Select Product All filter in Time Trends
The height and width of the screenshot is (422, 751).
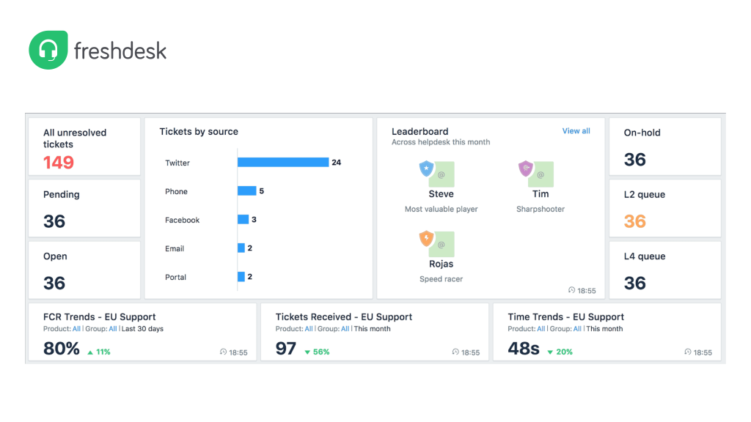point(541,329)
